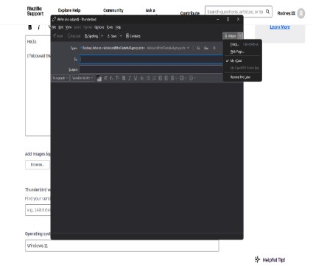
Task: Choose Remind Me Later in Attach menu
Action: (242, 77)
